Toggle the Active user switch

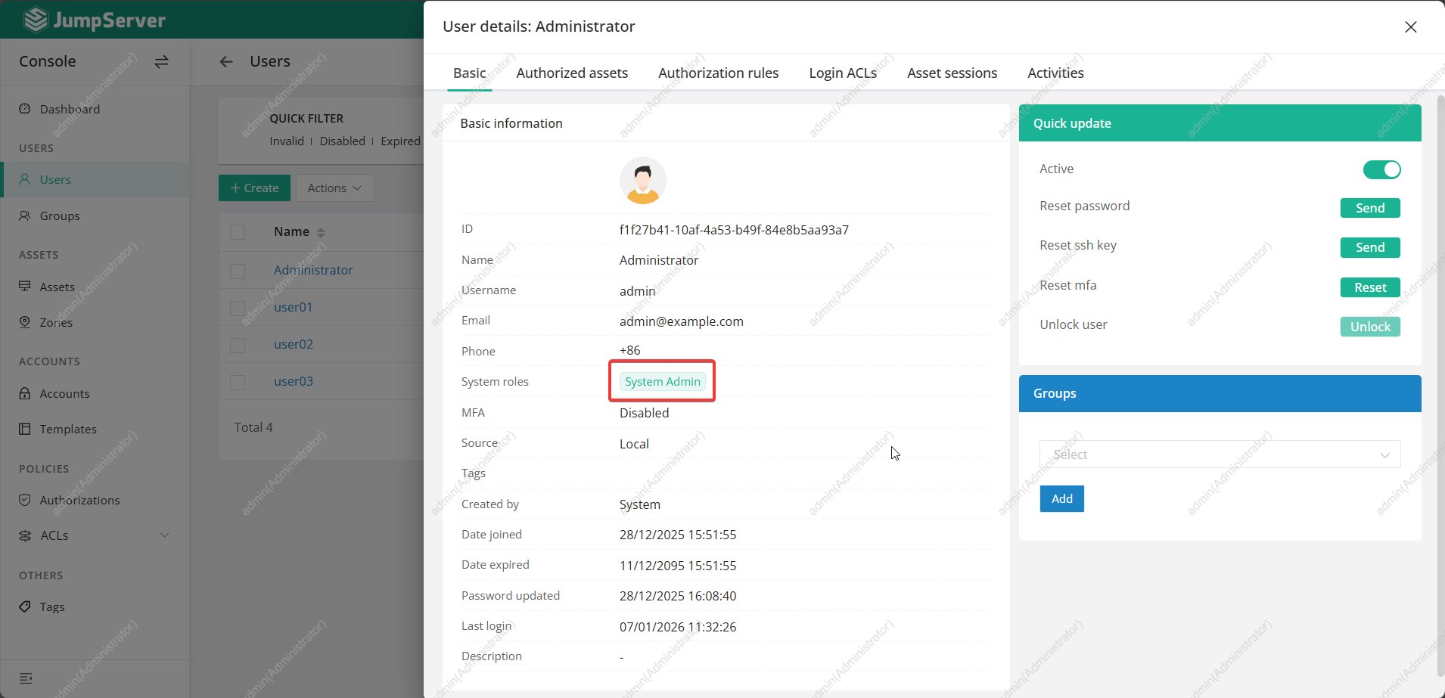pyautogui.click(x=1381, y=169)
